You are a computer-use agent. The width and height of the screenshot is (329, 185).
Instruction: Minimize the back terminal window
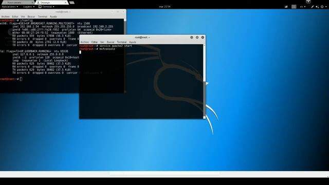(113, 12)
